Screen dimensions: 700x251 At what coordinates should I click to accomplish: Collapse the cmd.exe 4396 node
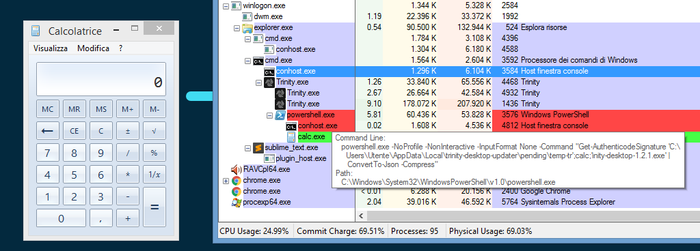(247, 39)
